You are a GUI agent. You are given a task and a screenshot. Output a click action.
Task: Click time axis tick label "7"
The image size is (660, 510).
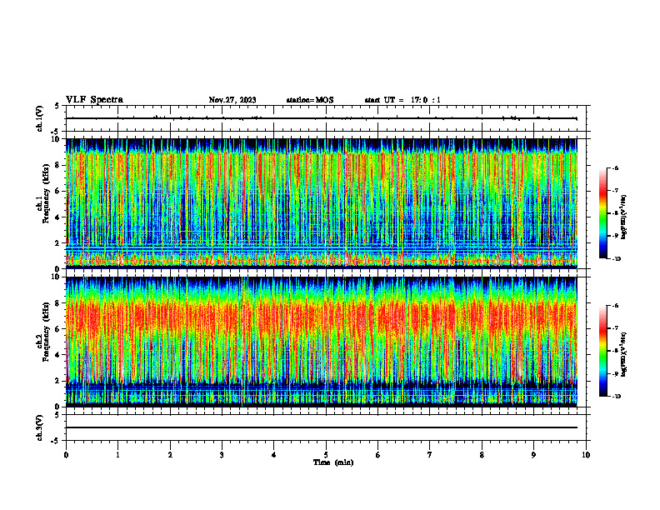[430, 455]
